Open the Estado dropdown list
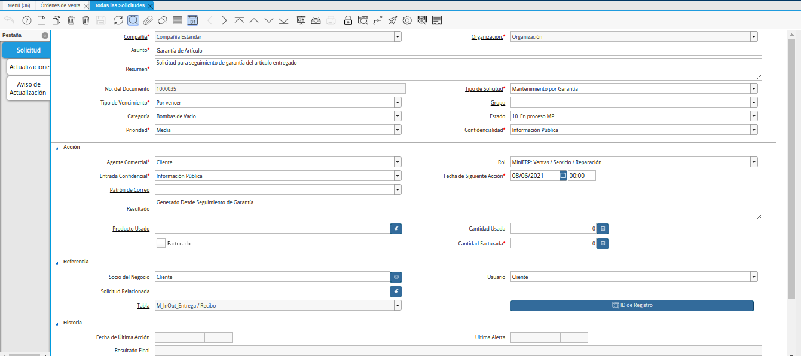Viewport: 801px width, 356px height. click(754, 116)
